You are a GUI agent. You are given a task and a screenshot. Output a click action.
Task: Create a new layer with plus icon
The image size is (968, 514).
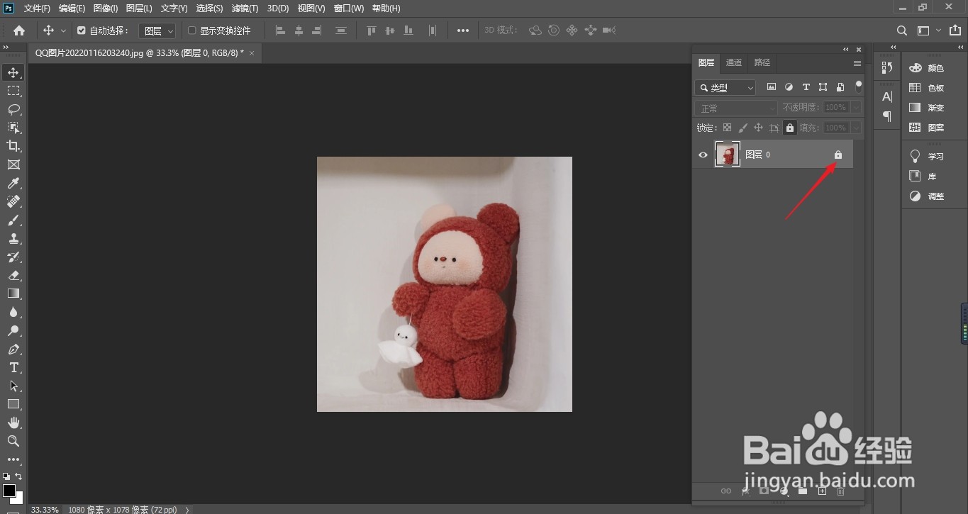click(822, 491)
